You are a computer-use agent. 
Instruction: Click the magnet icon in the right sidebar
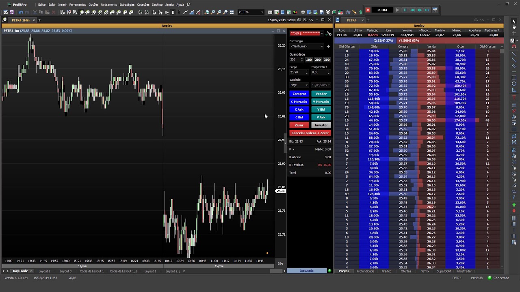tap(514, 46)
